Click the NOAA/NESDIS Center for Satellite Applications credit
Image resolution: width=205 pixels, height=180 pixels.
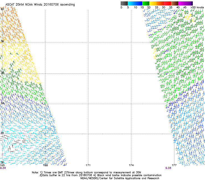point(120,178)
